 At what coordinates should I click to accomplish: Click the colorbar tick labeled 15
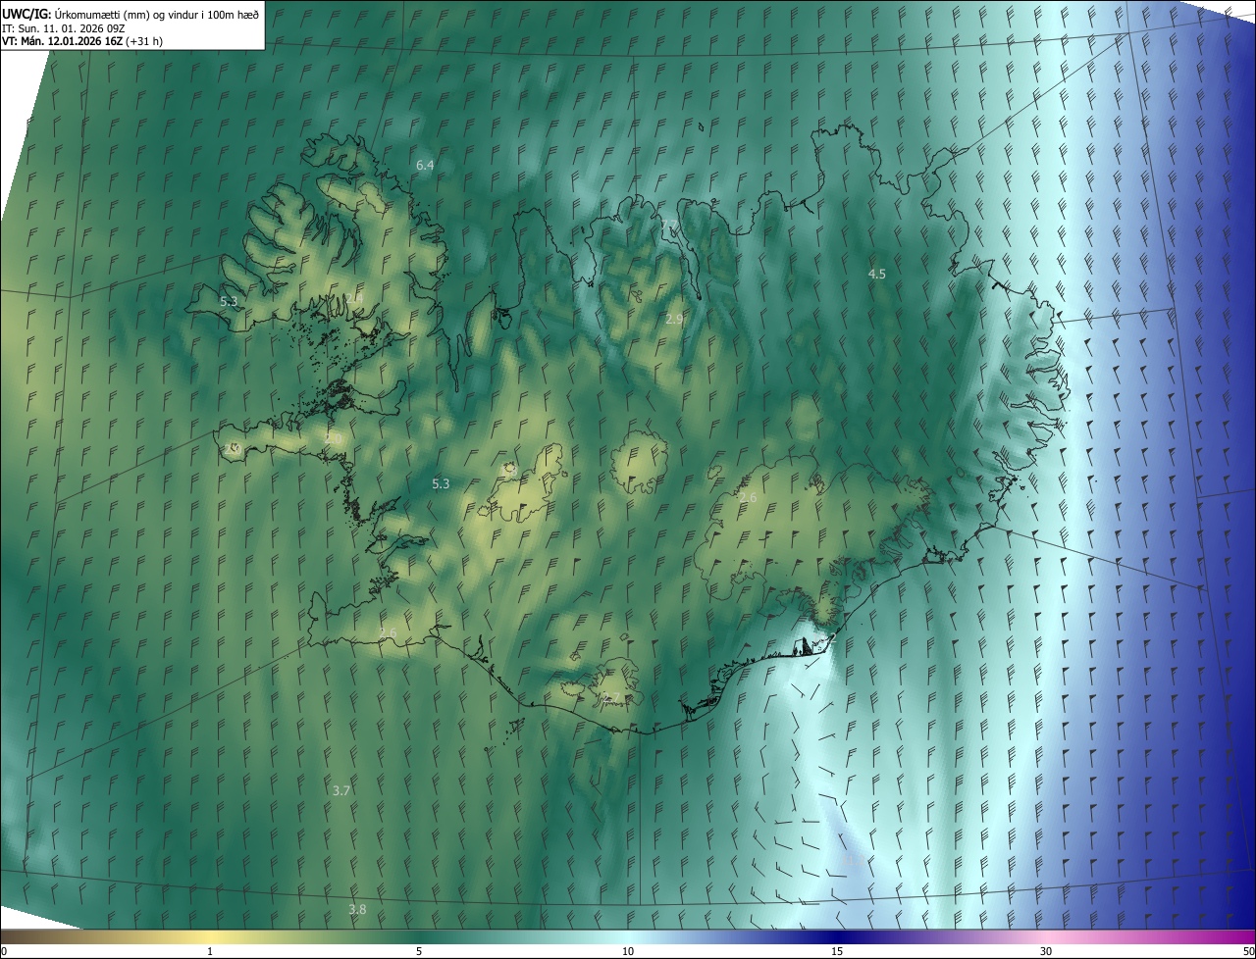point(837,951)
